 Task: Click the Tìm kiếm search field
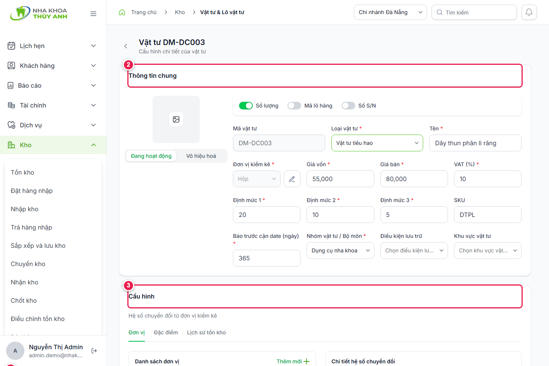474,12
